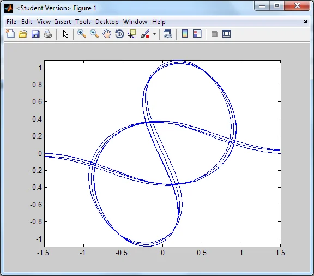Open a file with the folder icon
Image resolution: width=314 pixels, height=276 pixels.
[23, 34]
